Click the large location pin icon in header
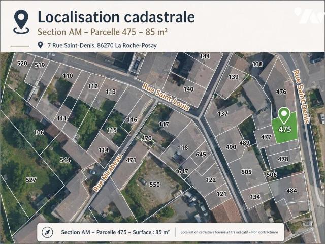325x244 pixels. pos(21,21)
